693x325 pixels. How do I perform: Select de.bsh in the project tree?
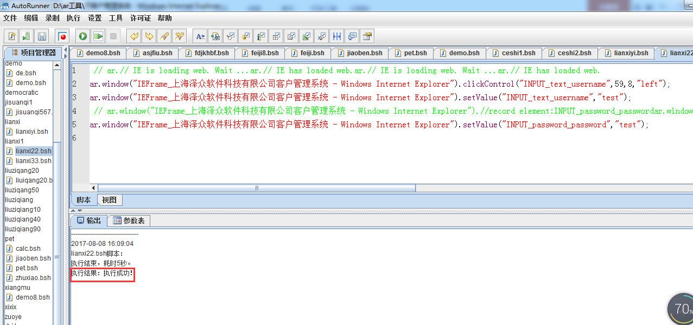26,73
